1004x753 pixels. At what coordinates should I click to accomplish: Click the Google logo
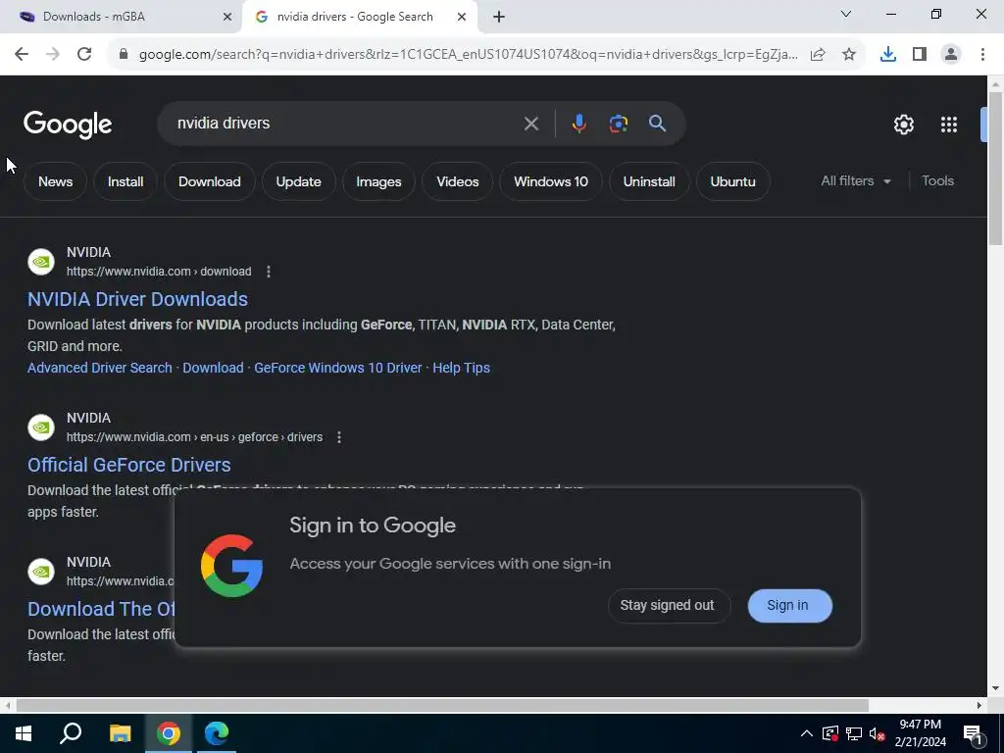tap(68, 125)
